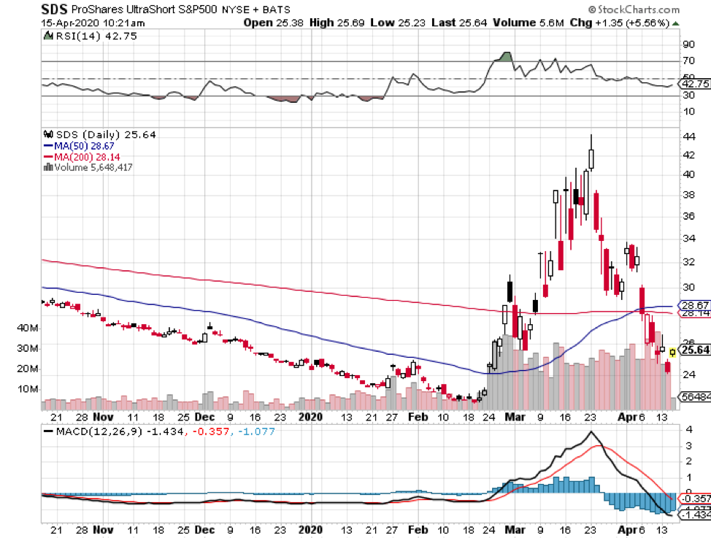Viewport: 711px width, 538px height.
Task: Select the blue MA(50) line swatch in legend
Action: pos(48,146)
